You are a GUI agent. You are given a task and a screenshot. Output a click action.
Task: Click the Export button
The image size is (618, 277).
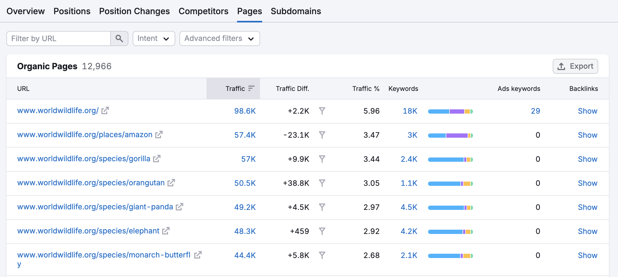click(x=575, y=66)
